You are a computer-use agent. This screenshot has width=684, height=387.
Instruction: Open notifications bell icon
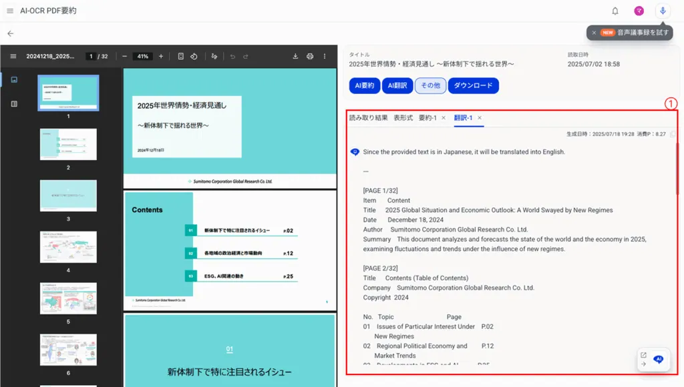(615, 11)
